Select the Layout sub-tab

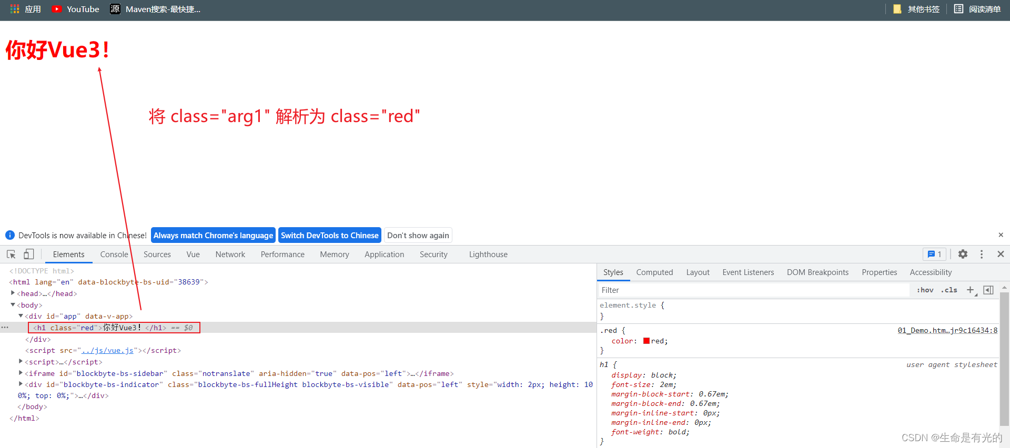tap(698, 272)
